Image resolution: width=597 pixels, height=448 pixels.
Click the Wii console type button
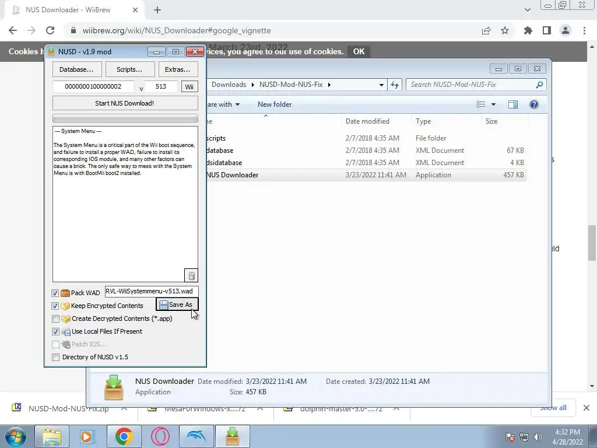[x=189, y=86]
